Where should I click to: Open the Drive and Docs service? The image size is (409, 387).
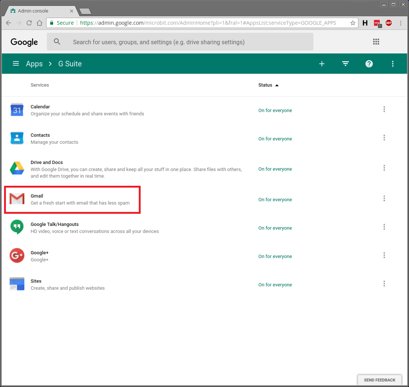click(47, 163)
